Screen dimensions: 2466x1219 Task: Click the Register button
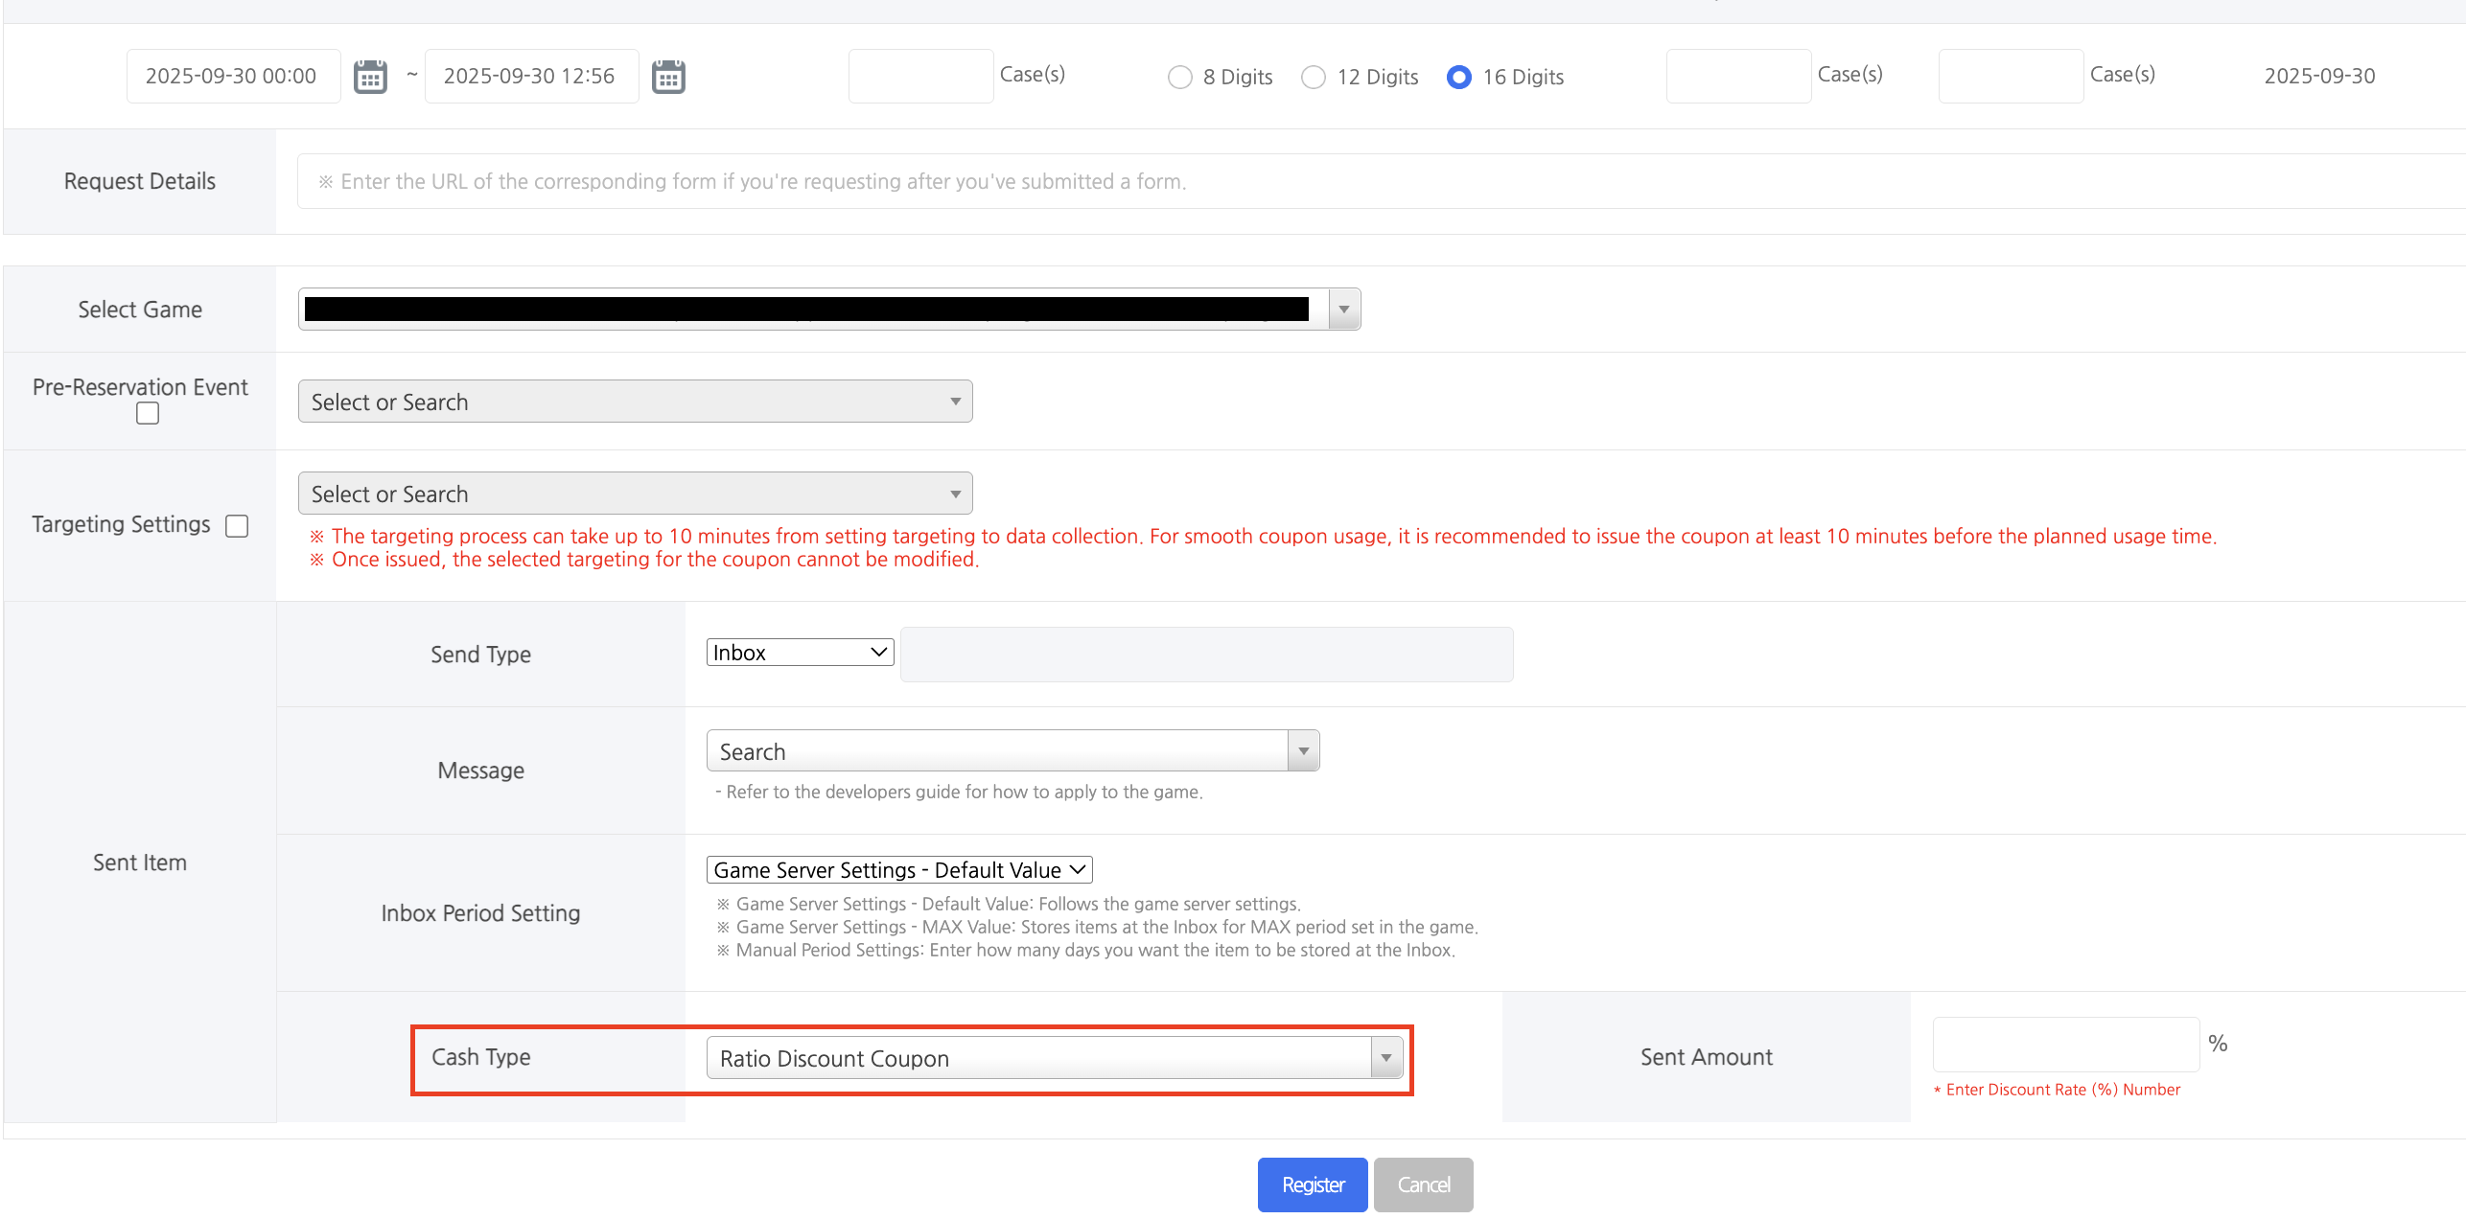1312,1185
